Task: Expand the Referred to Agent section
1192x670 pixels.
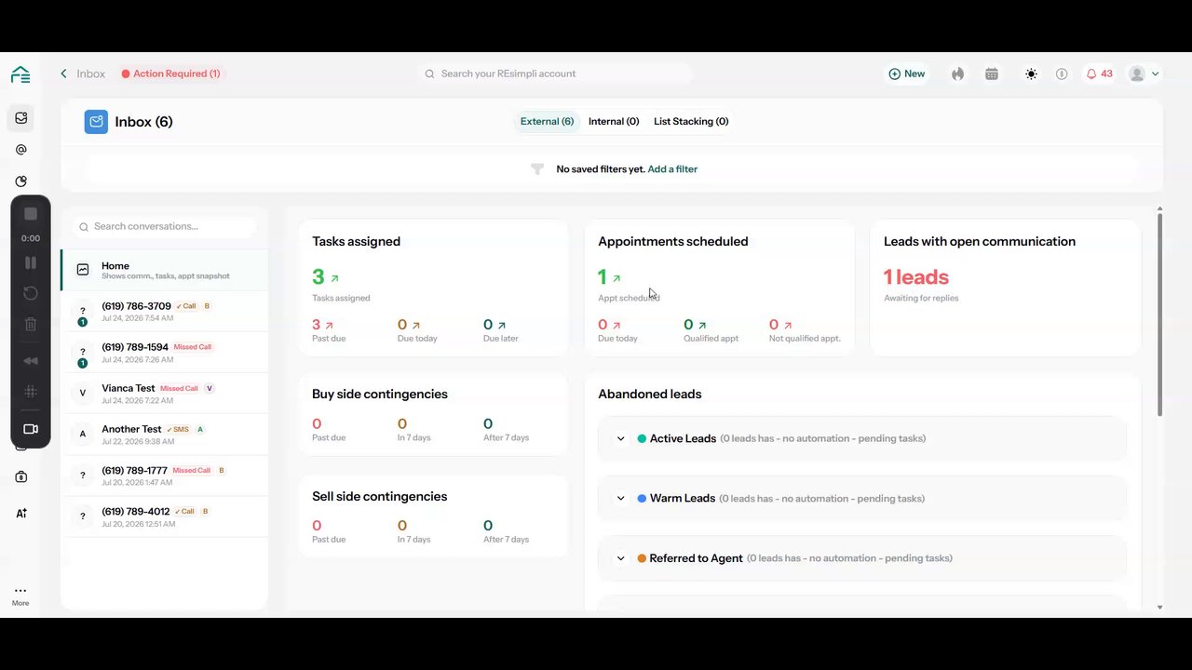Action: coord(620,558)
